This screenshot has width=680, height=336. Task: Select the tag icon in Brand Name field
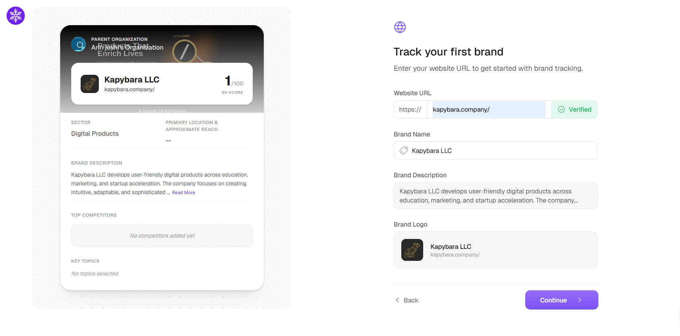click(x=403, y=150)
